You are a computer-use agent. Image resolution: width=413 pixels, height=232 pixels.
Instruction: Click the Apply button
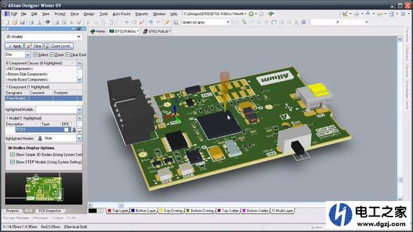14,46
